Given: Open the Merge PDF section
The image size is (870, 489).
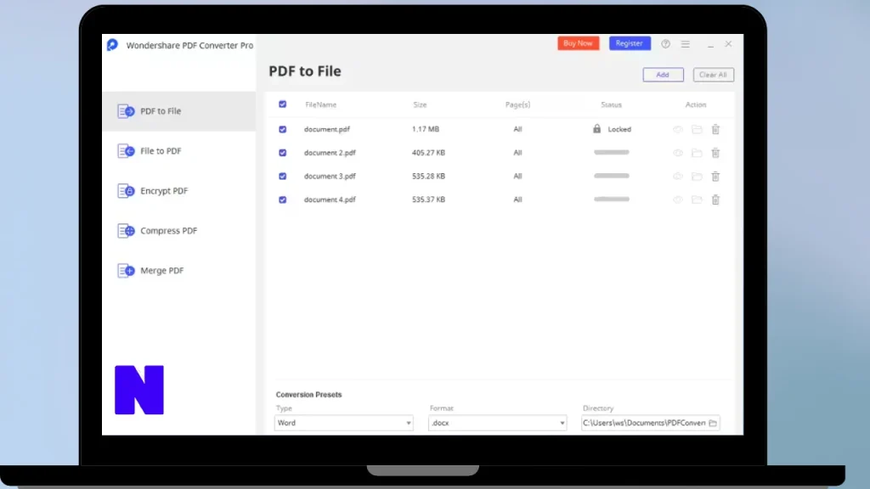Looking at the screenshot, I should coord(179,271).
